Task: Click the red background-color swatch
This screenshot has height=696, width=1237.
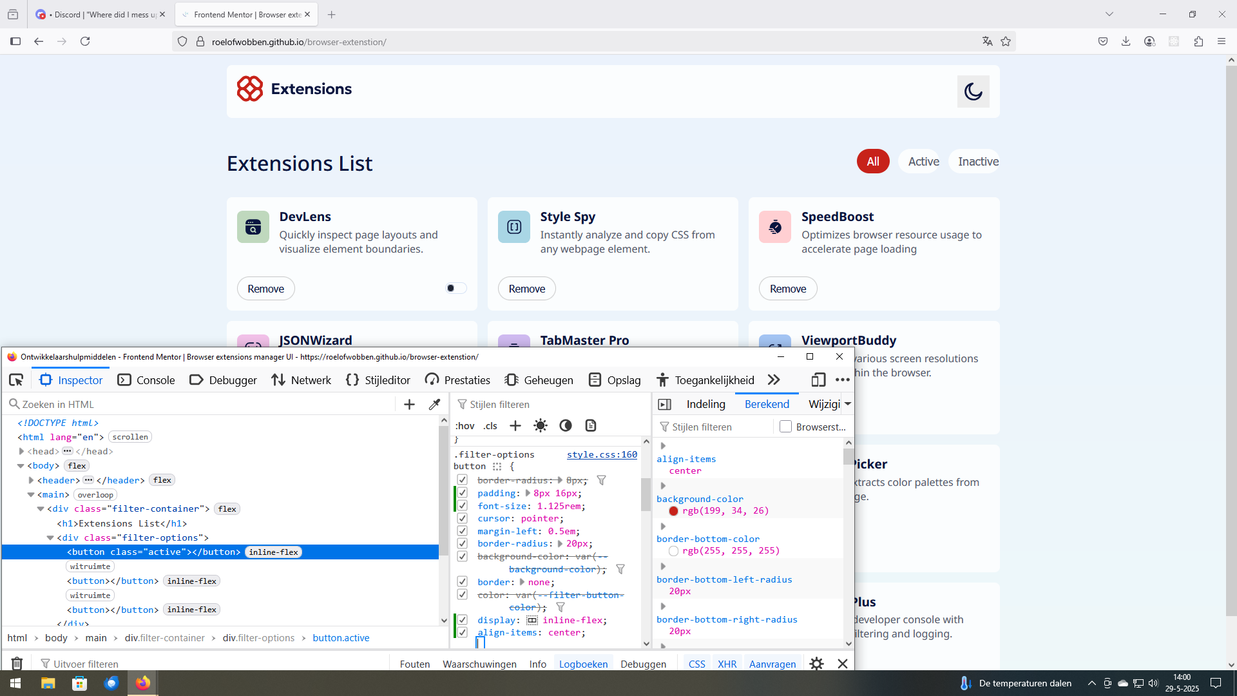Action: 673,511
